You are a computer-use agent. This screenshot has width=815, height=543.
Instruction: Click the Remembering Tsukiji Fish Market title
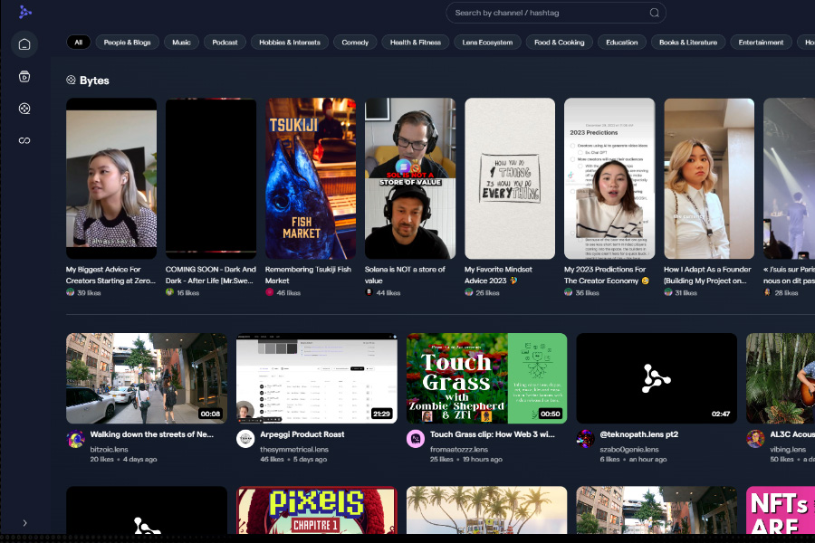[x=308, y=275]
